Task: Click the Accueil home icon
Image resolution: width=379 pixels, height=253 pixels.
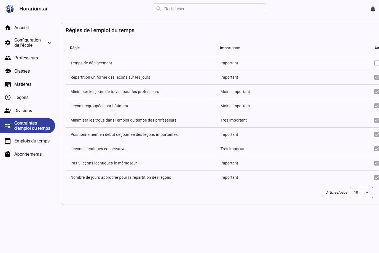Action: click(8, 28)
